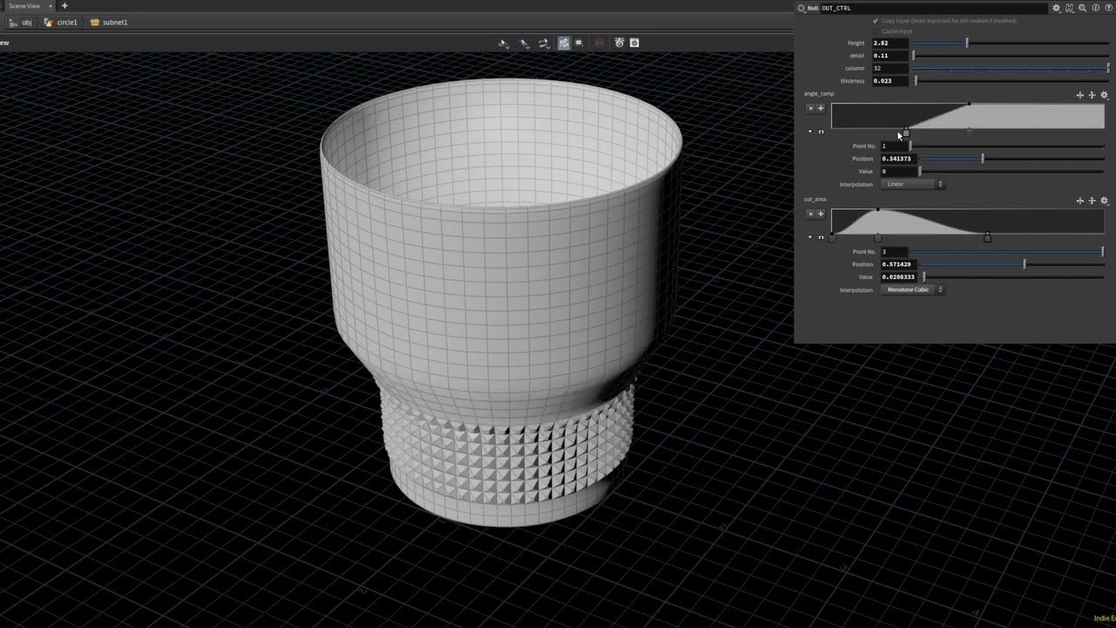Open the node info icon in parameter header
Image resolution: width=1116 pixels, height=628 pixels.
[1096, 8]
